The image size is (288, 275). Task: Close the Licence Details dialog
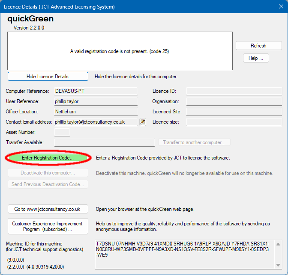[281, 6]
